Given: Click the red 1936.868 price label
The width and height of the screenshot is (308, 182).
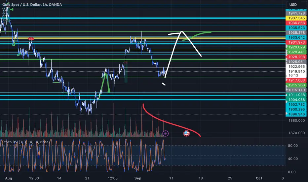Looking at the screenshot, I should [x=296, y=23].
